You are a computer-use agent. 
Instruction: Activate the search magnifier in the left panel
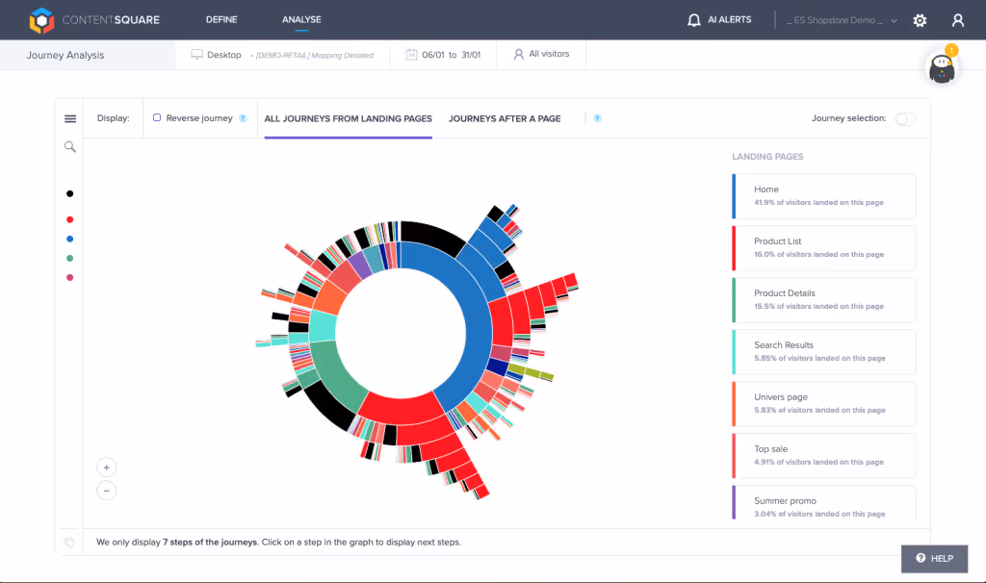tap(69, 146)
